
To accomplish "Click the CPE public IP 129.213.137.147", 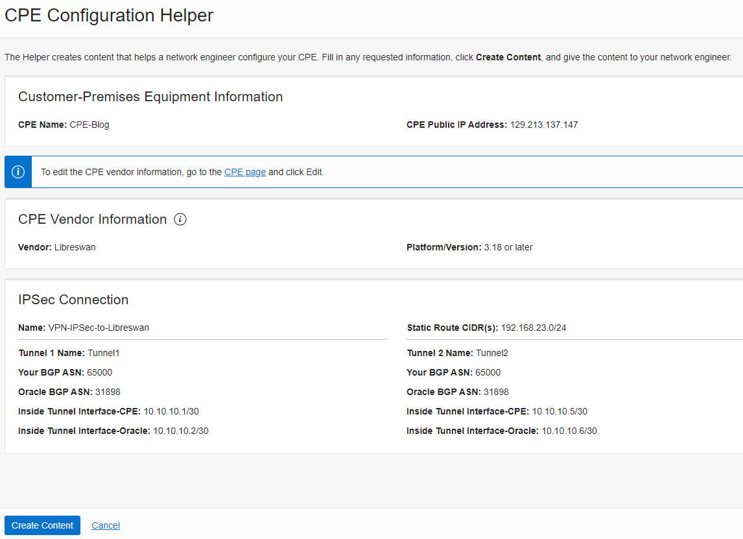I will tap(543, 125).
